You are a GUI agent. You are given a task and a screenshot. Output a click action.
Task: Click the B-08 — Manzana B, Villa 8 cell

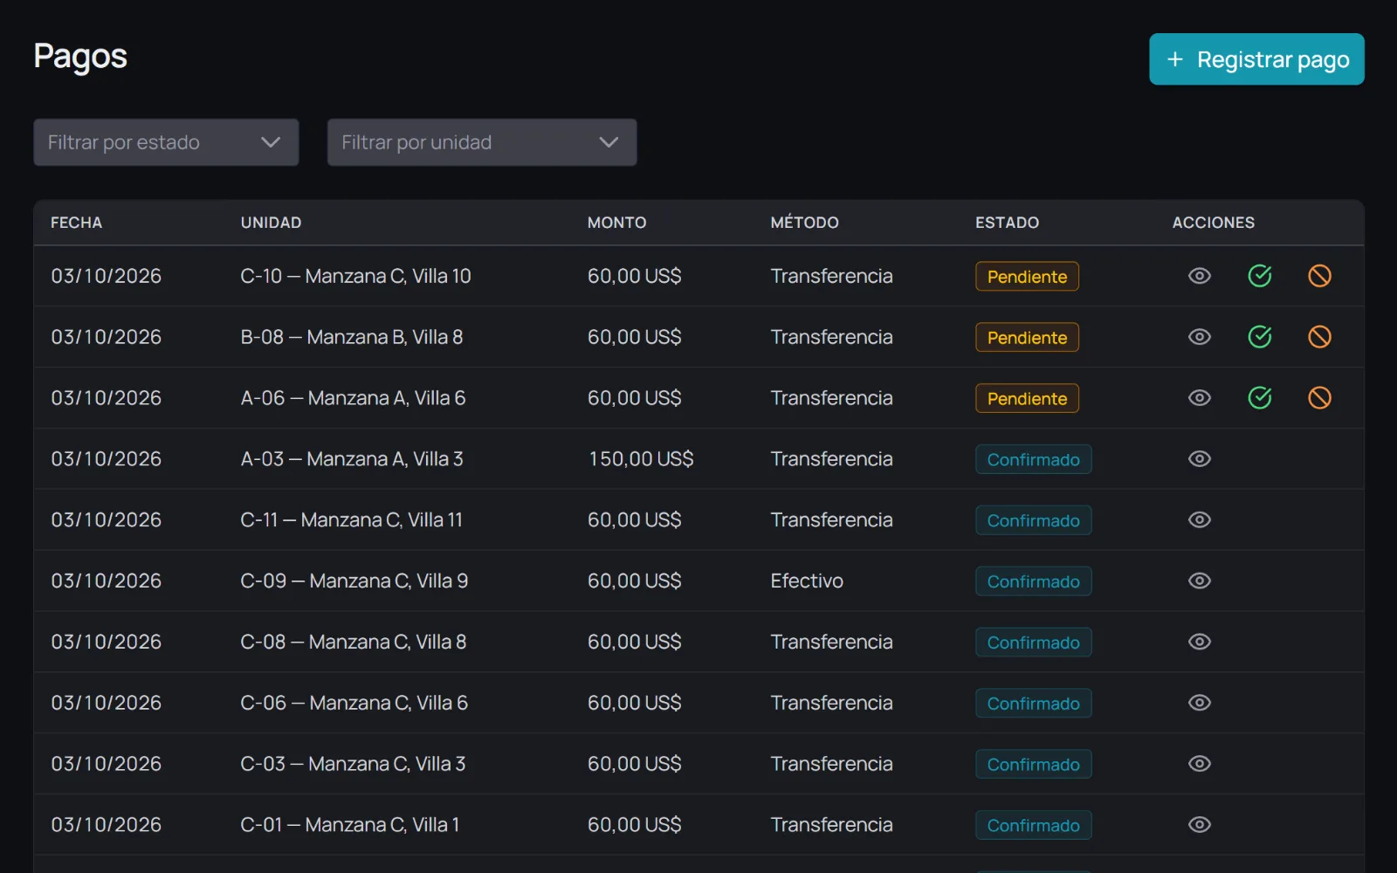[x=352, y=337]
